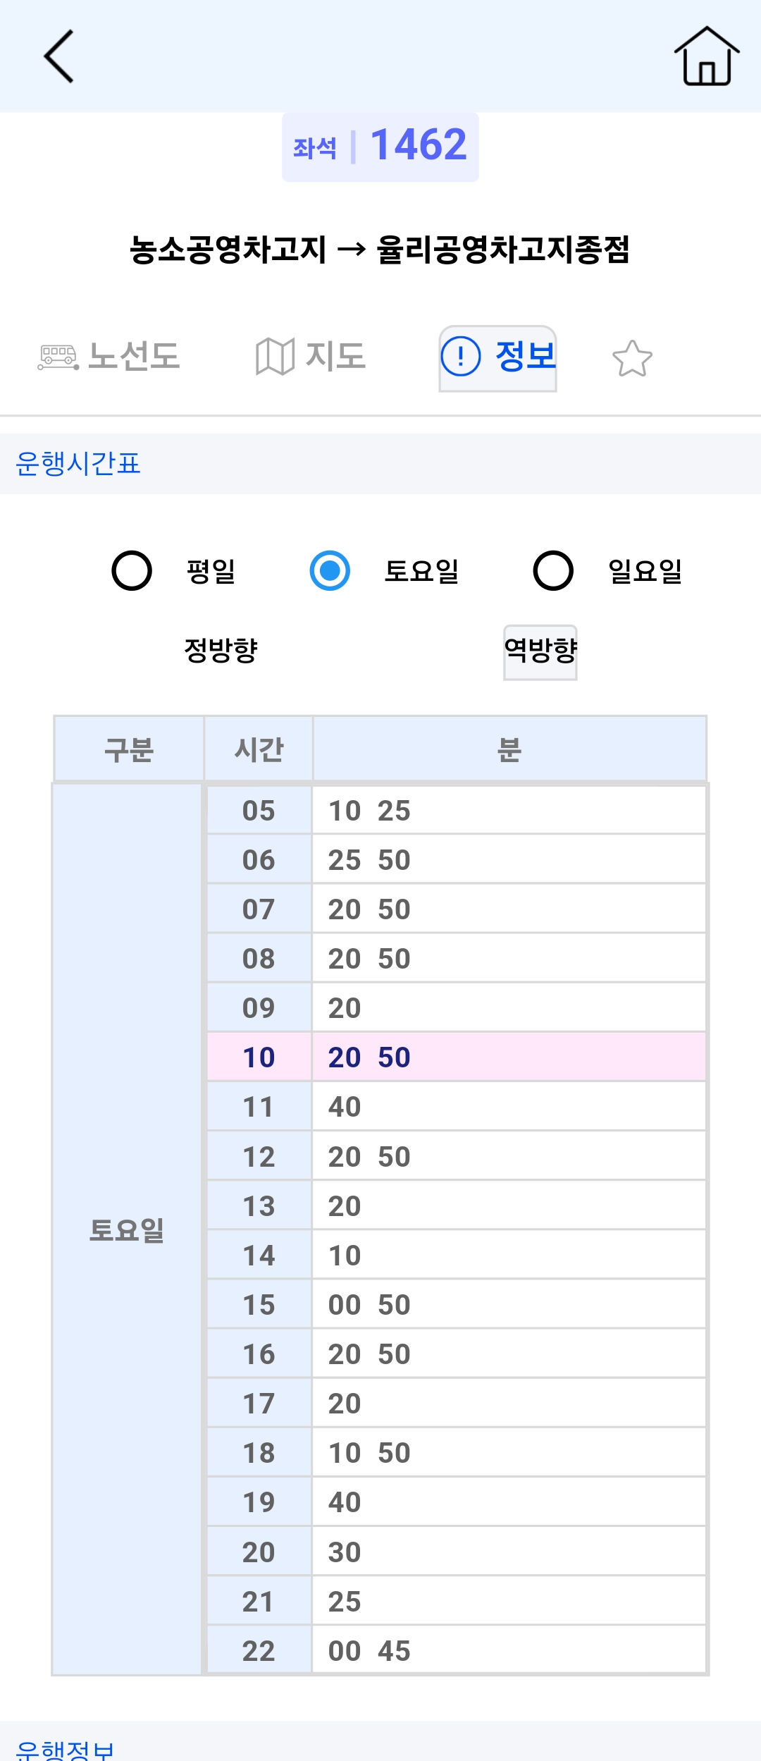Select the highlighted 10 o'clock row
Image resolution: width=761 pixels, height=1761 pixels.
(x=457, y=1057)
